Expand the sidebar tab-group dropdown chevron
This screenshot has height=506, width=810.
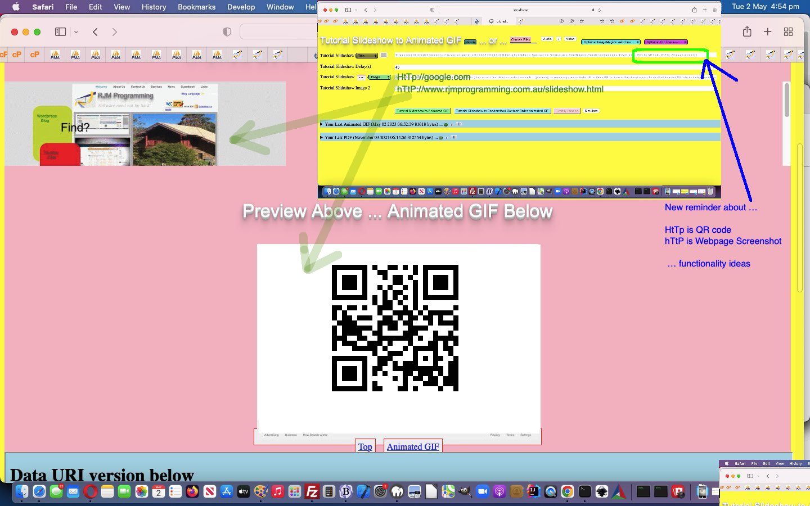click(x=76, y=32)
